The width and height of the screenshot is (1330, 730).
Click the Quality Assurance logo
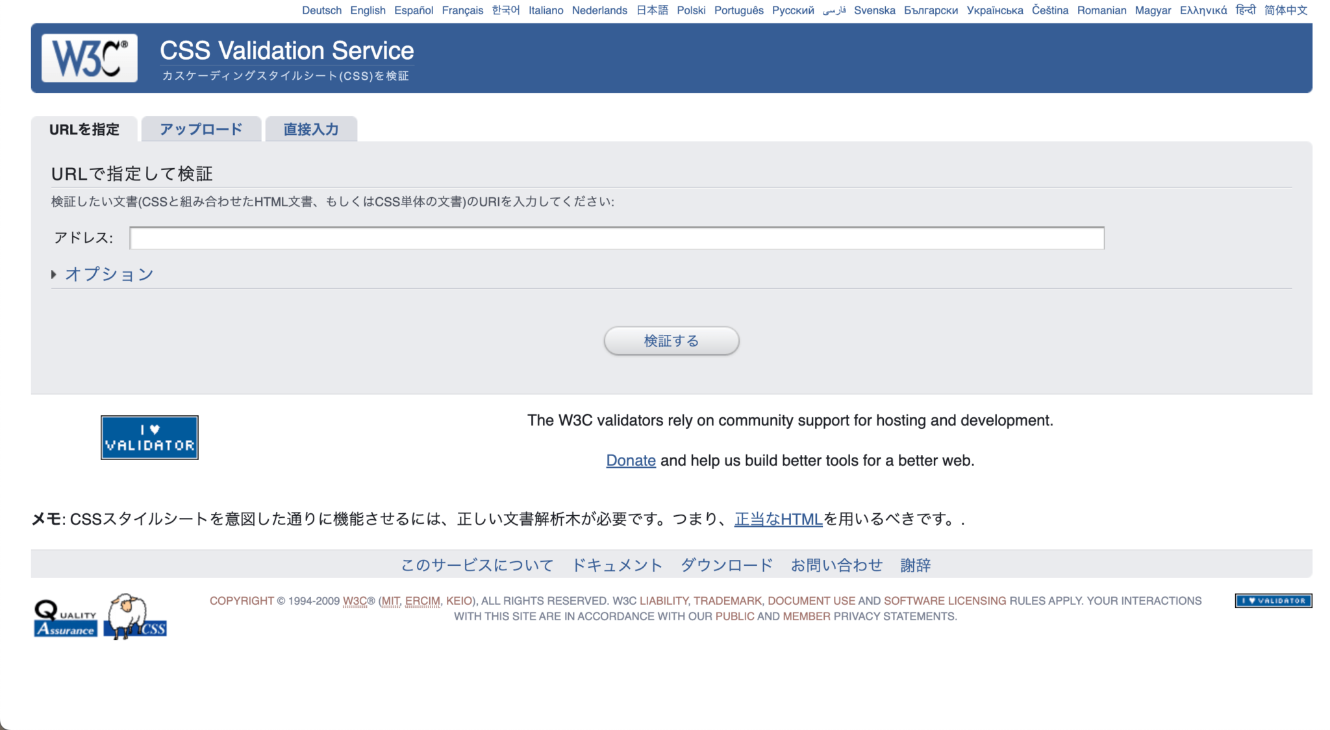66,618
